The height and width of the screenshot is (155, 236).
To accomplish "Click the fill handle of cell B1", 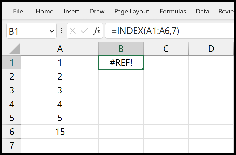I will 143,69.
